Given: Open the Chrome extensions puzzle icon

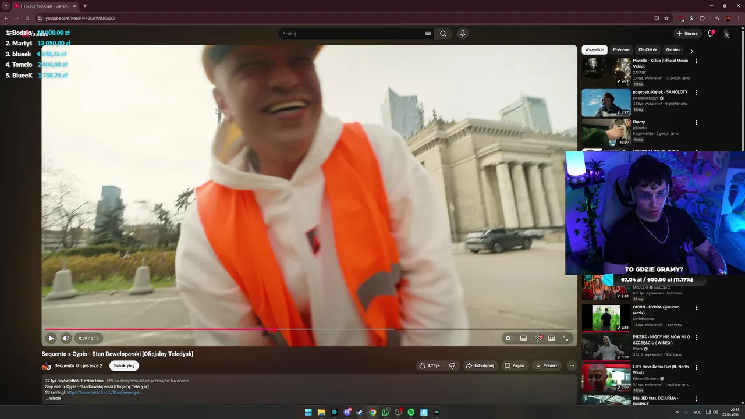Looking at the screenshot, I should (702, 18).
